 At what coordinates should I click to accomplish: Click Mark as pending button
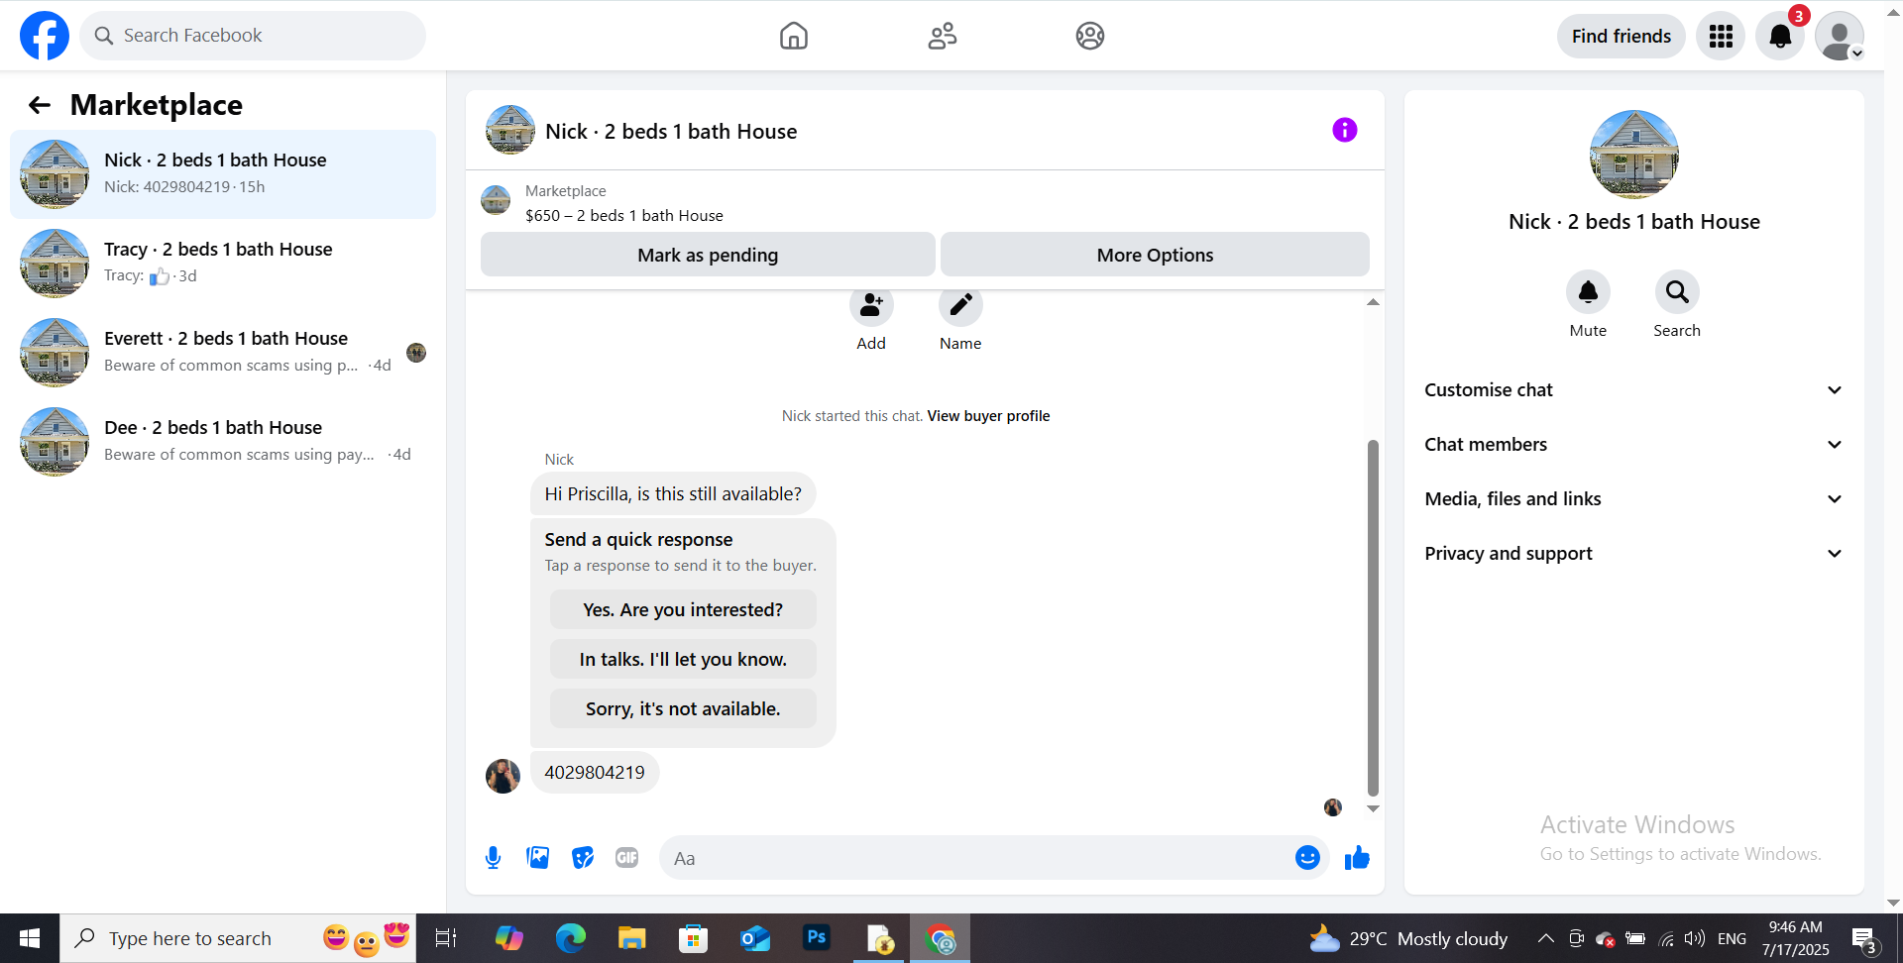[x=708, y=255]
